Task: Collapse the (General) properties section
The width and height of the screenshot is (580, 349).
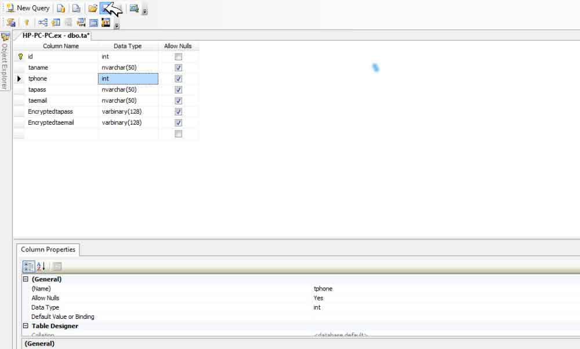Action: (26, 279)
